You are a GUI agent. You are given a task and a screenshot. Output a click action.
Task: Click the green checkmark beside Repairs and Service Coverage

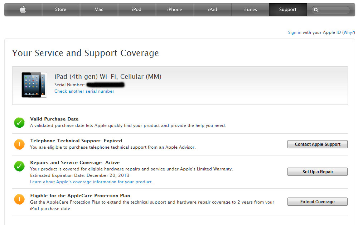coord(19,166)
